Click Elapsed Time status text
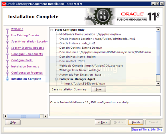Image resolution: width=166 pixels, height=134 pixels. [x=147, y=129]
